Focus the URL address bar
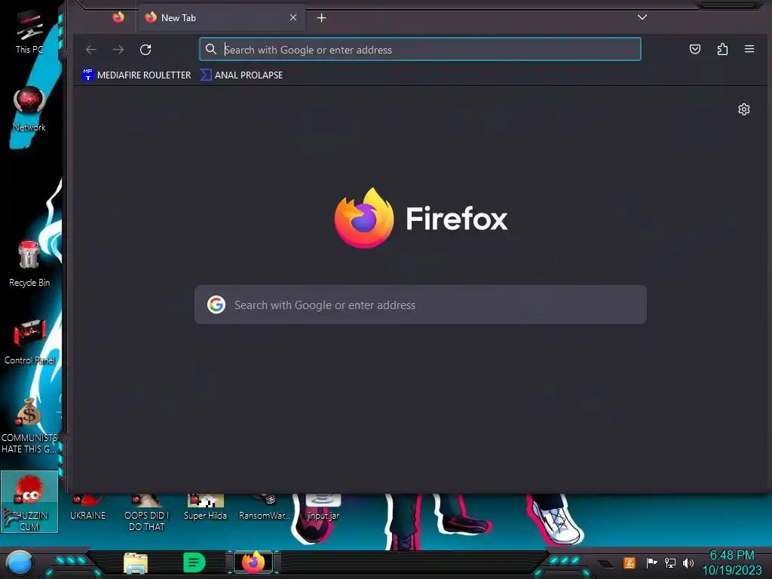Image resolution: width=772 pixels, height=579 pixels. coord(420,49)
